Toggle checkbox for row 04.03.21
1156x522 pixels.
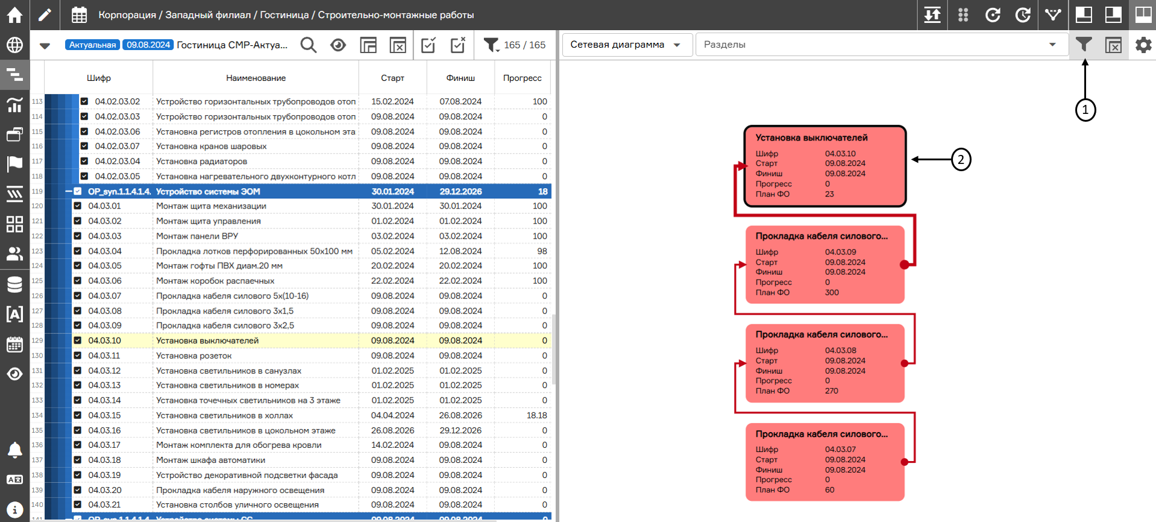[x=77, y=505]
